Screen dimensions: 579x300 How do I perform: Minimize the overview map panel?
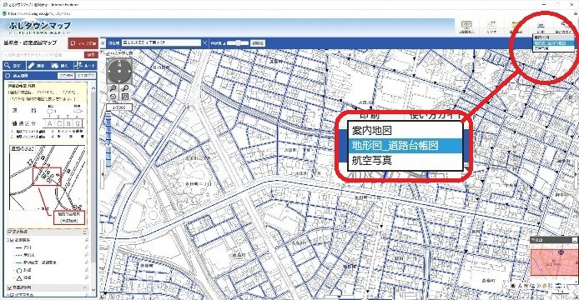pyautogui.click(x=575, y=240)
